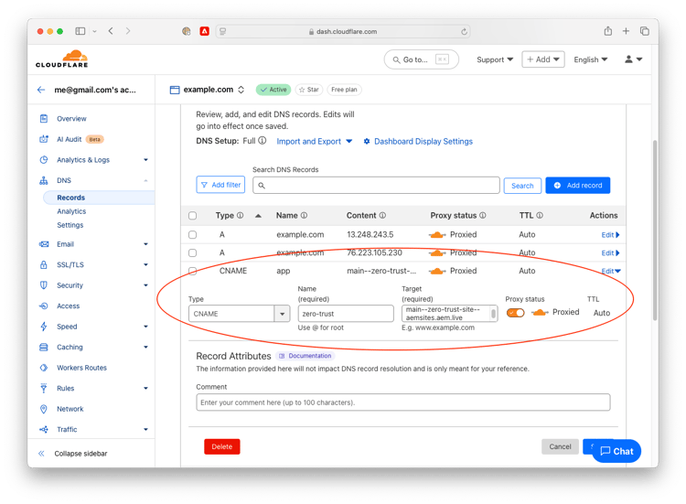Screen dimensions: 686x504
Task: Click the Speed lightning bolt icon
Action: [44, 327]
